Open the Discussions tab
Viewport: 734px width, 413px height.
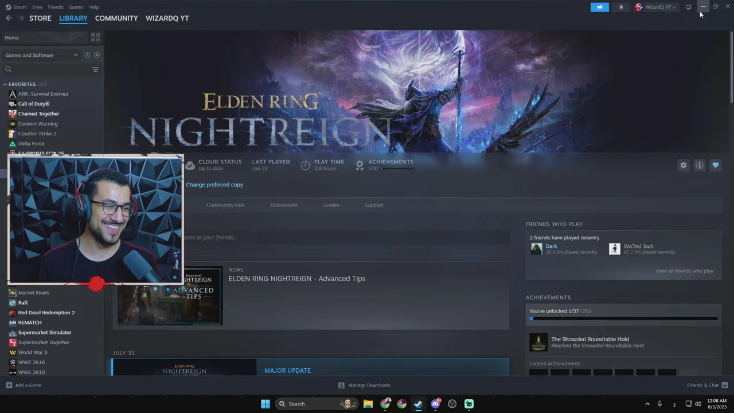284,205
